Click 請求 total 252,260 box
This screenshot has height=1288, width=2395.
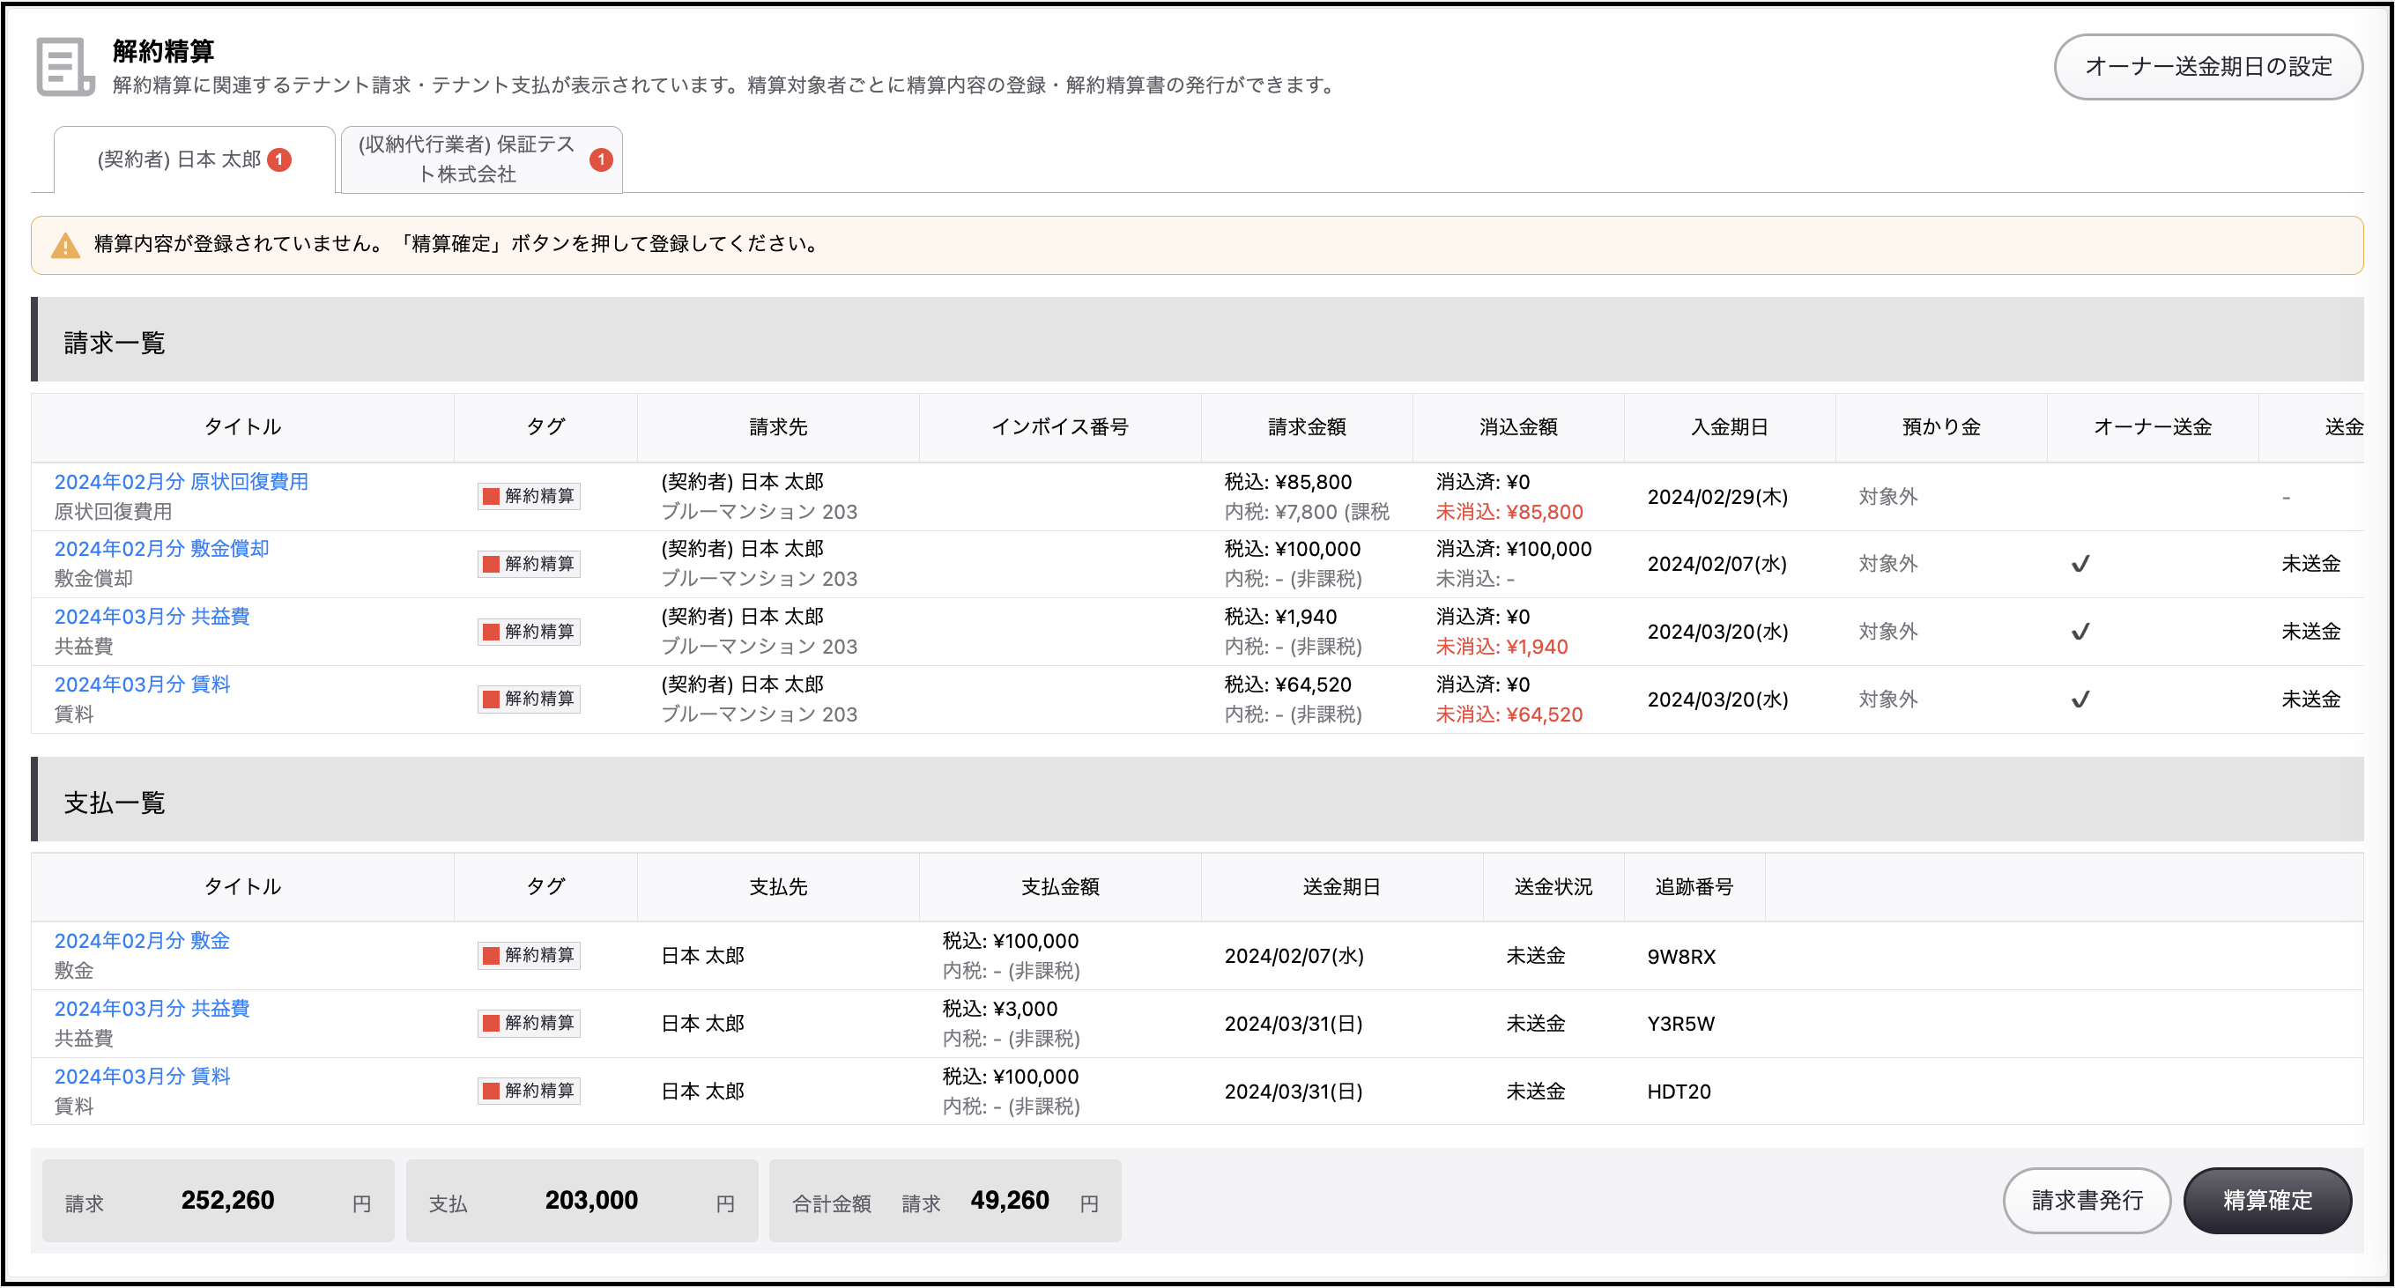point(219,1201)
